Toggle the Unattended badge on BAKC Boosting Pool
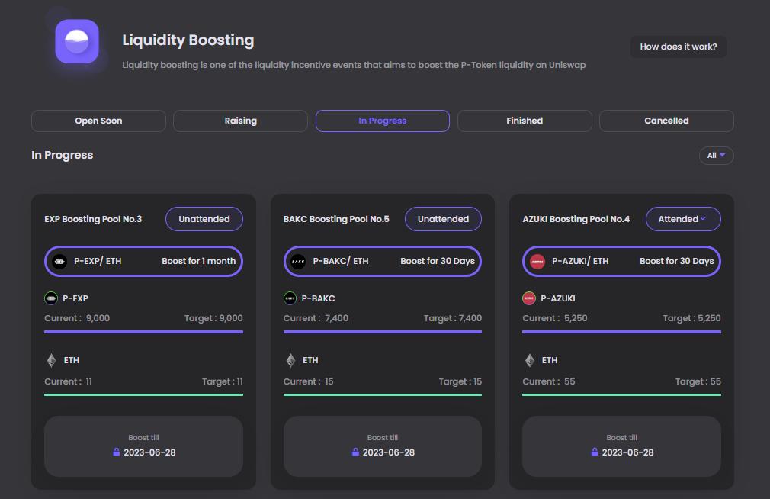 (443, 219)
